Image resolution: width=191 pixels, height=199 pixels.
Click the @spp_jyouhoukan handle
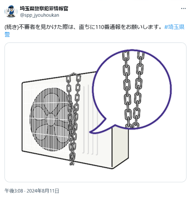tap(39, 15)
